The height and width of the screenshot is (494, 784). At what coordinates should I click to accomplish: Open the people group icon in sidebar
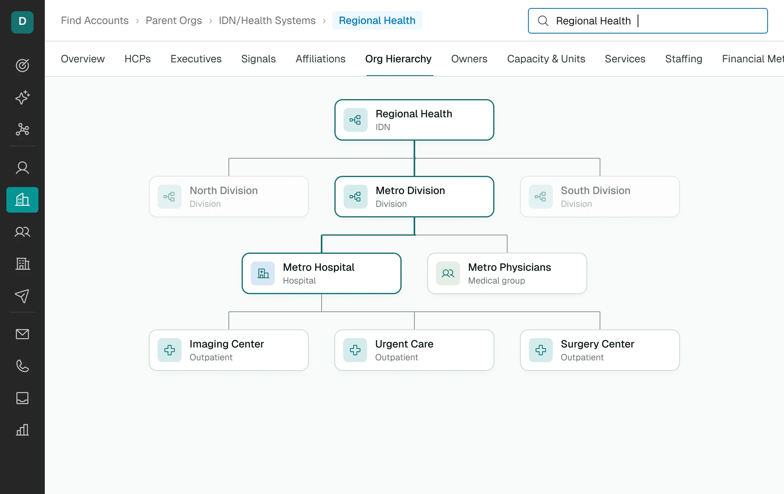coord(22,231)
